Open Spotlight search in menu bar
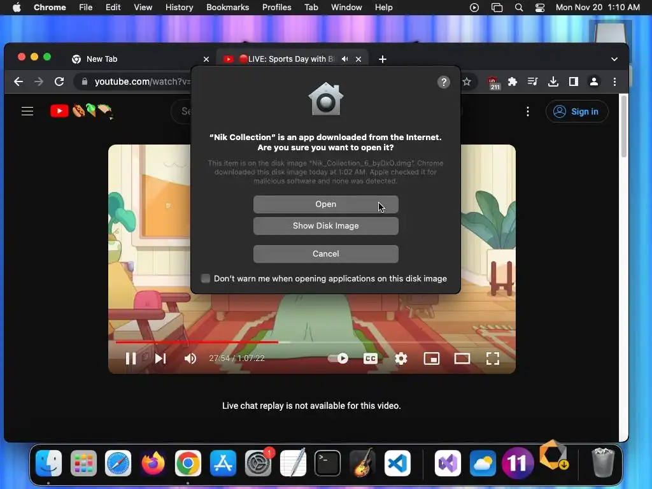Image resolution: width=652 pixels, height=489 pixels. pos(519,8)
